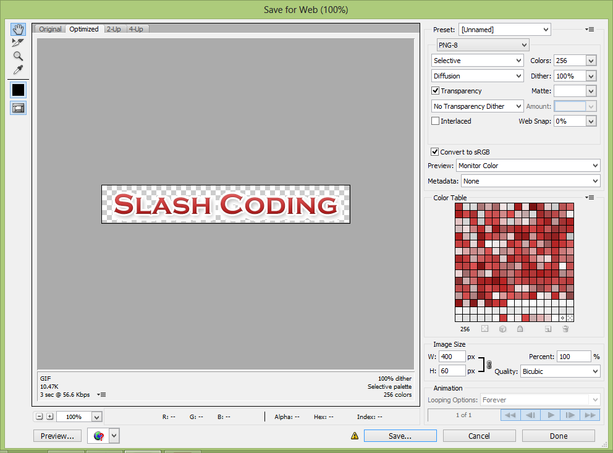Image resolution: width=613 pixels, height=453 pixels.
Task: Open the PNG-8 file format dropdown
Action: pyautogui.click(x=483, y=45)
